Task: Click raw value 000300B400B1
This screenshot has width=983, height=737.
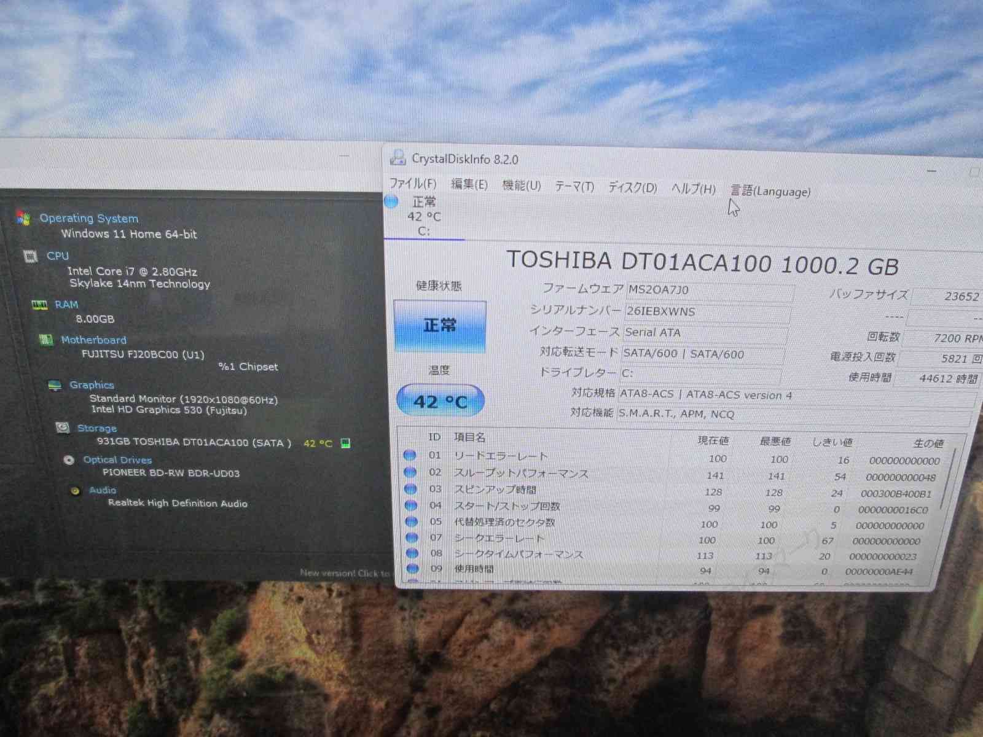Action: (896, 494)
